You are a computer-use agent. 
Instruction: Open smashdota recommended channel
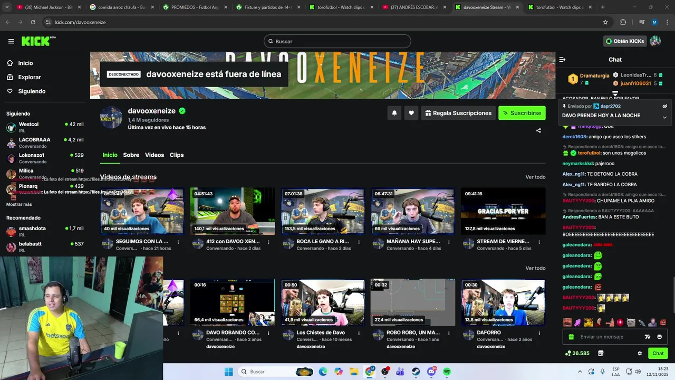coord(45,231)
